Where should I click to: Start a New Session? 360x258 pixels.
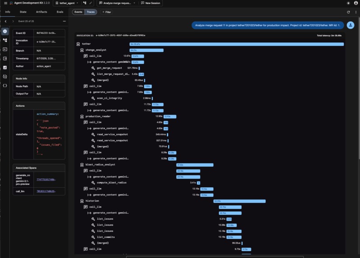click(x=150, y=3)
